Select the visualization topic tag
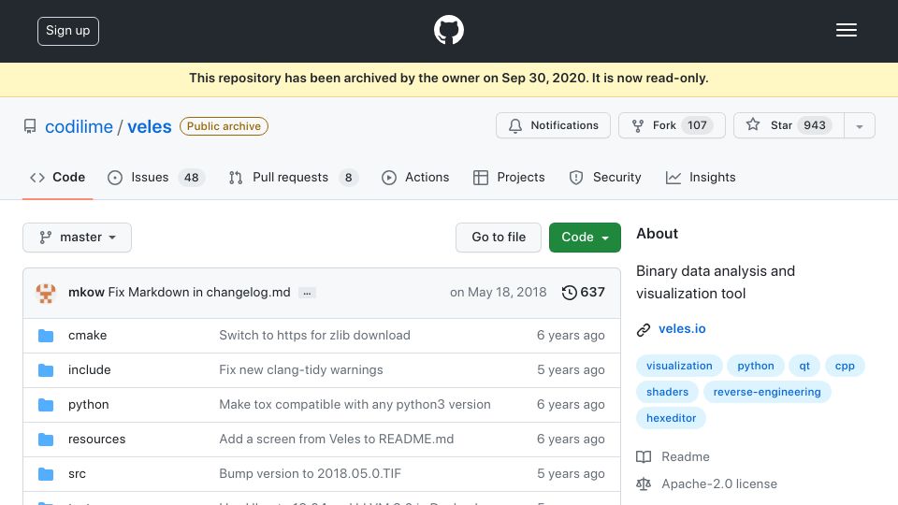This screenshot has width=898, height=505. (679, 366)
